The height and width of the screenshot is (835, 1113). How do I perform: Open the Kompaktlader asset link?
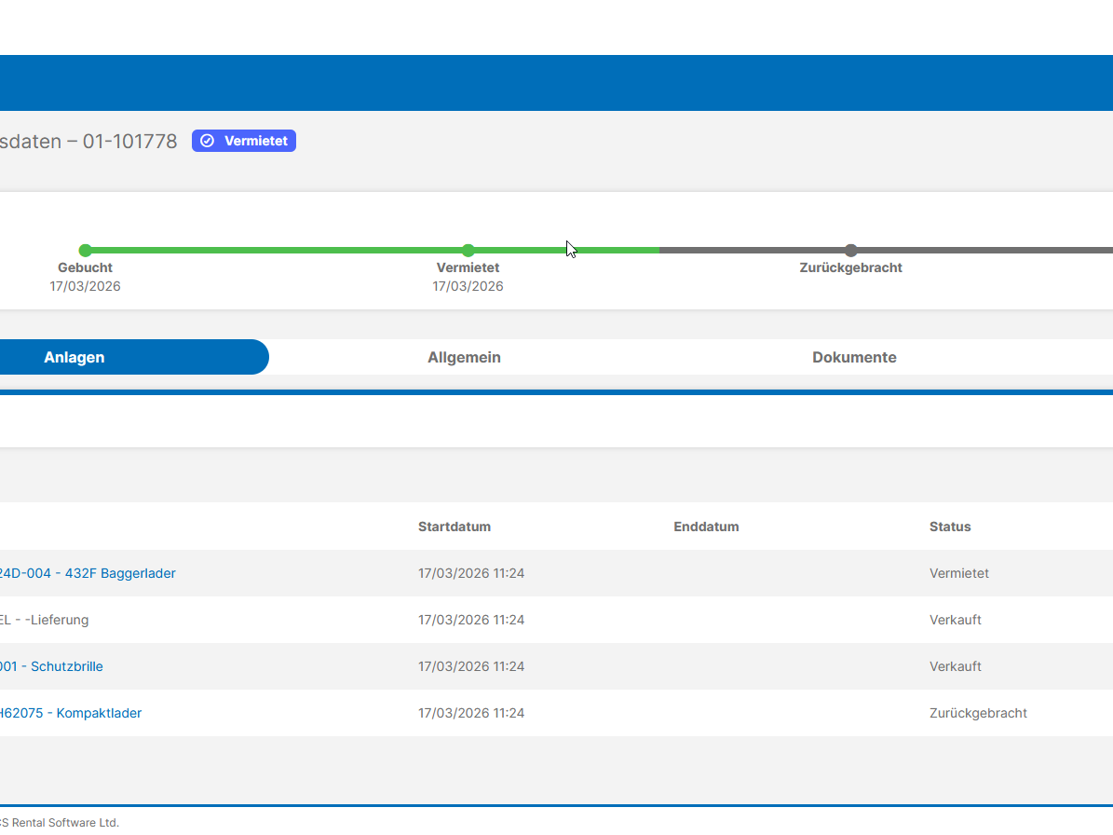pyautogui.click(x=70, y=713)
